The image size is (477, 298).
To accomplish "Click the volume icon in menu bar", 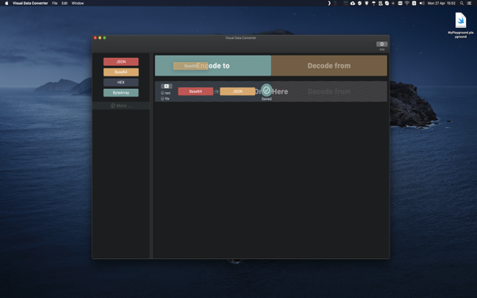I will 421,3.
